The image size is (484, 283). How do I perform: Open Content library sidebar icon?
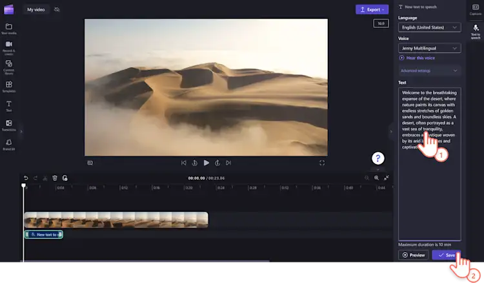(x=8, y=67)
